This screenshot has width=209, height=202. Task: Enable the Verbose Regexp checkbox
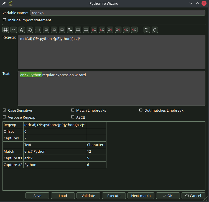pyautogui.click(x=4, y=117)
